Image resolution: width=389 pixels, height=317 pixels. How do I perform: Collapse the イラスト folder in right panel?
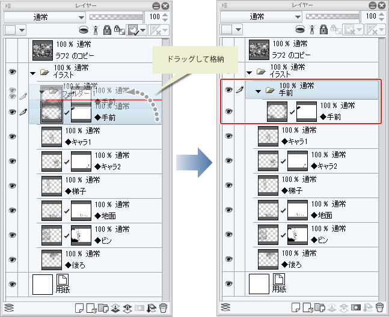[x=249, y=73]
